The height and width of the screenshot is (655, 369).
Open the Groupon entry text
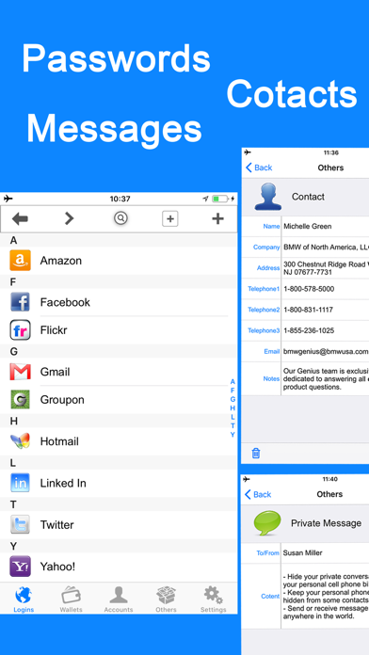click(62, 400)
